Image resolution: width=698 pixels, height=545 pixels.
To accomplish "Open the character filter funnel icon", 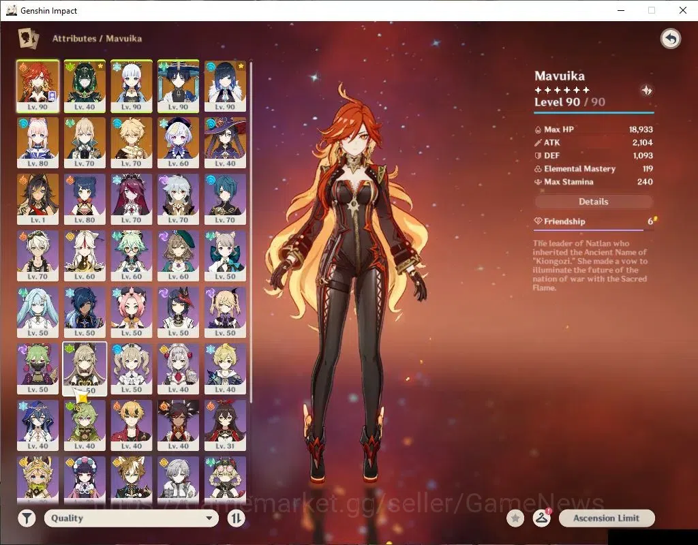I will pyautogui.click(x=27, y=518).
